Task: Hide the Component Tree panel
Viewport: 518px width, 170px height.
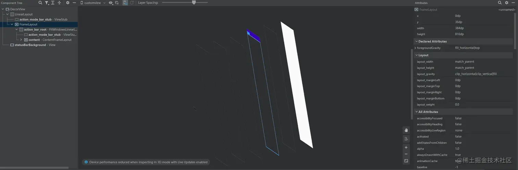Action: click(x=74, y=3)
